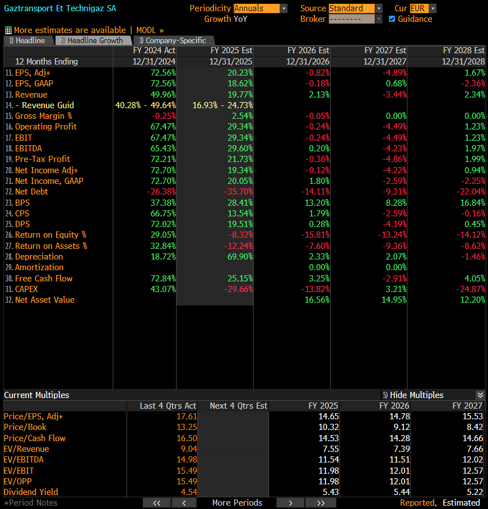
Task: Select the Depreciation row label
Action: tap(39, 256)
